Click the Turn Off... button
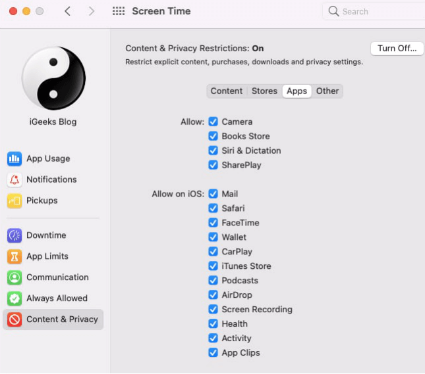Image resolution: width=425 pixels, height=374 pixels. tap(397, 49)
